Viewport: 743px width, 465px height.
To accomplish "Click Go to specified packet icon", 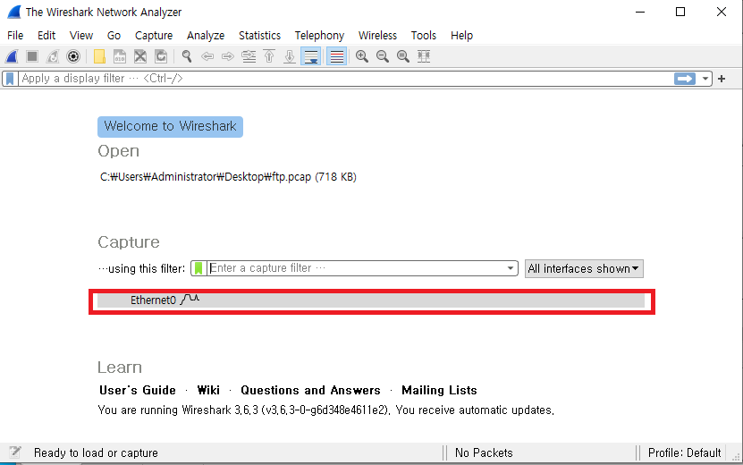I will (x=249, y=56).
